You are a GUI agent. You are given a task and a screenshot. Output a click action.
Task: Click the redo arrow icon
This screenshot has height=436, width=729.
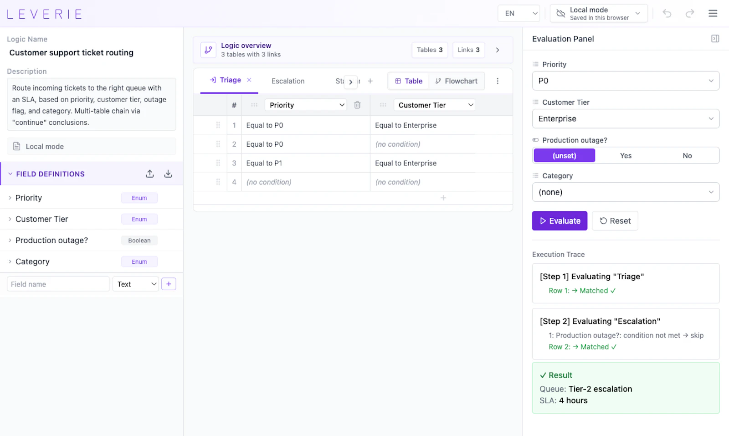click(x=690, y=13)
